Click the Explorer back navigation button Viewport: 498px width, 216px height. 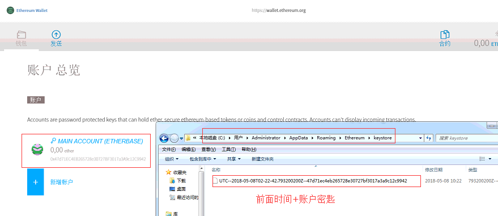click(x=164, y=138)
